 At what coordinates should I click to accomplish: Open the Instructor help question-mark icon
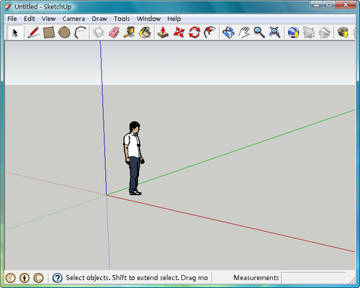(58, 278)
